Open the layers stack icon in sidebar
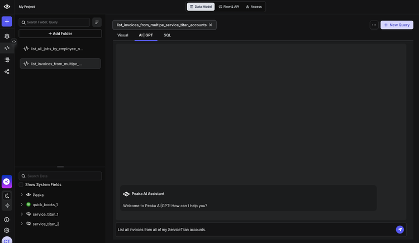Image resolution: width=419 pixels, height=243 pixels. [7, 36]
